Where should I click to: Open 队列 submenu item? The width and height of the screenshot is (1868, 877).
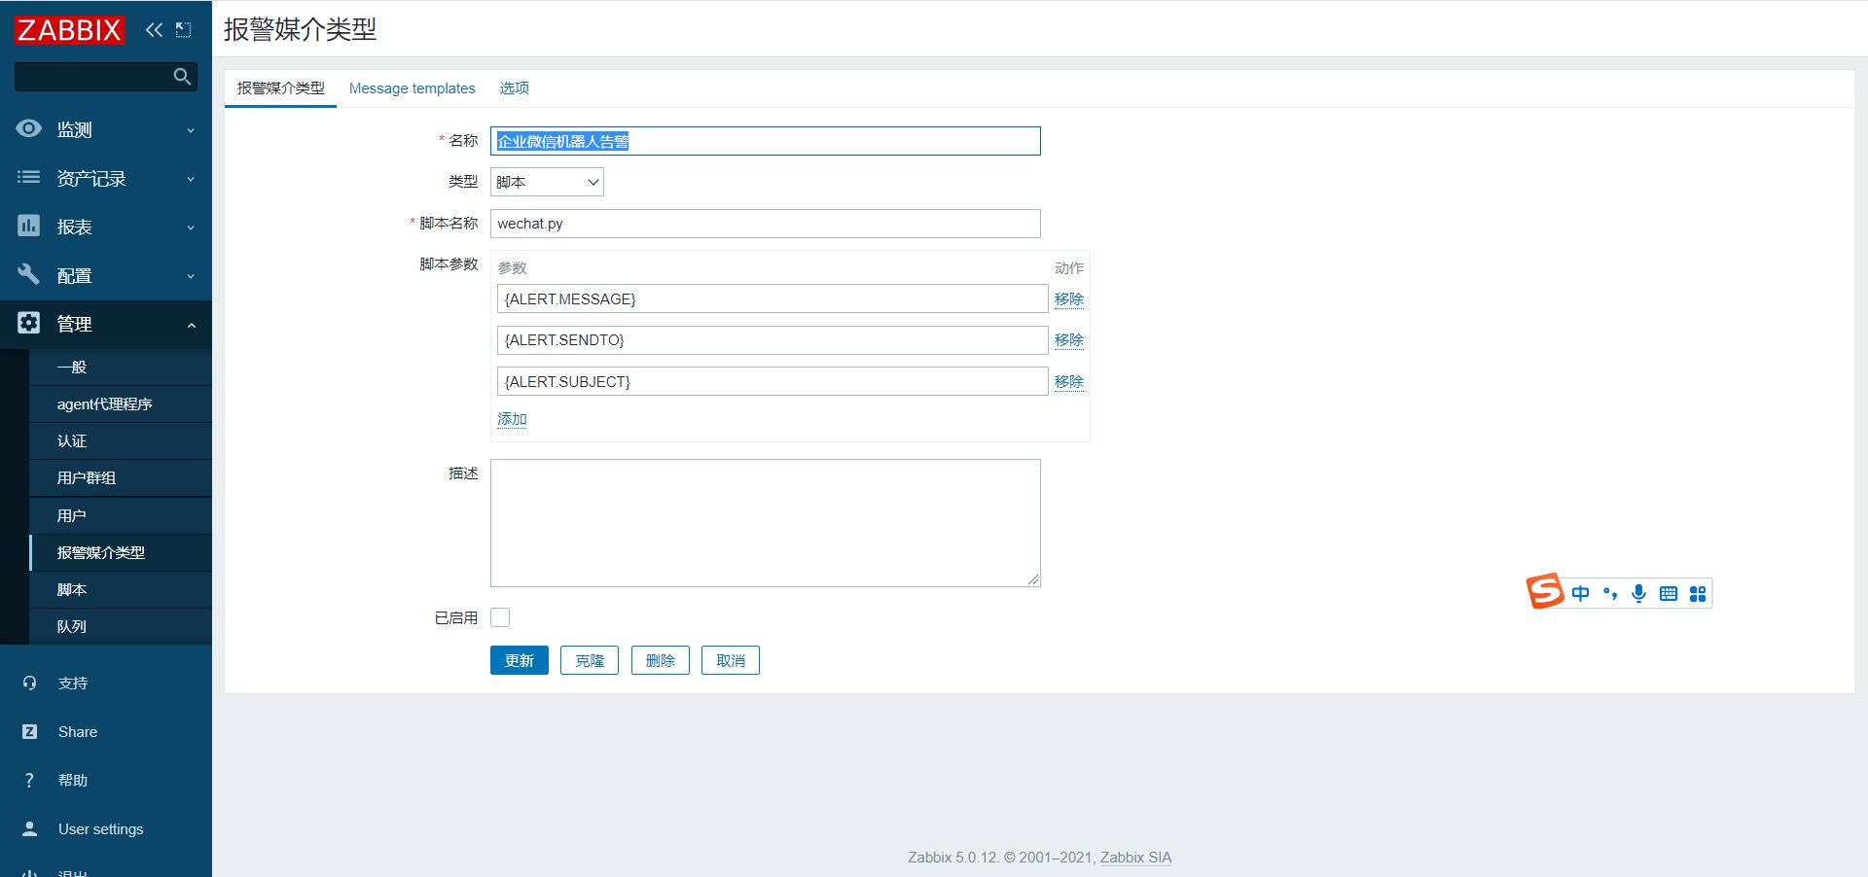click(x=121, y=626)
